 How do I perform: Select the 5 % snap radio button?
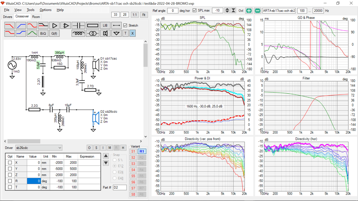pos(114,160)
